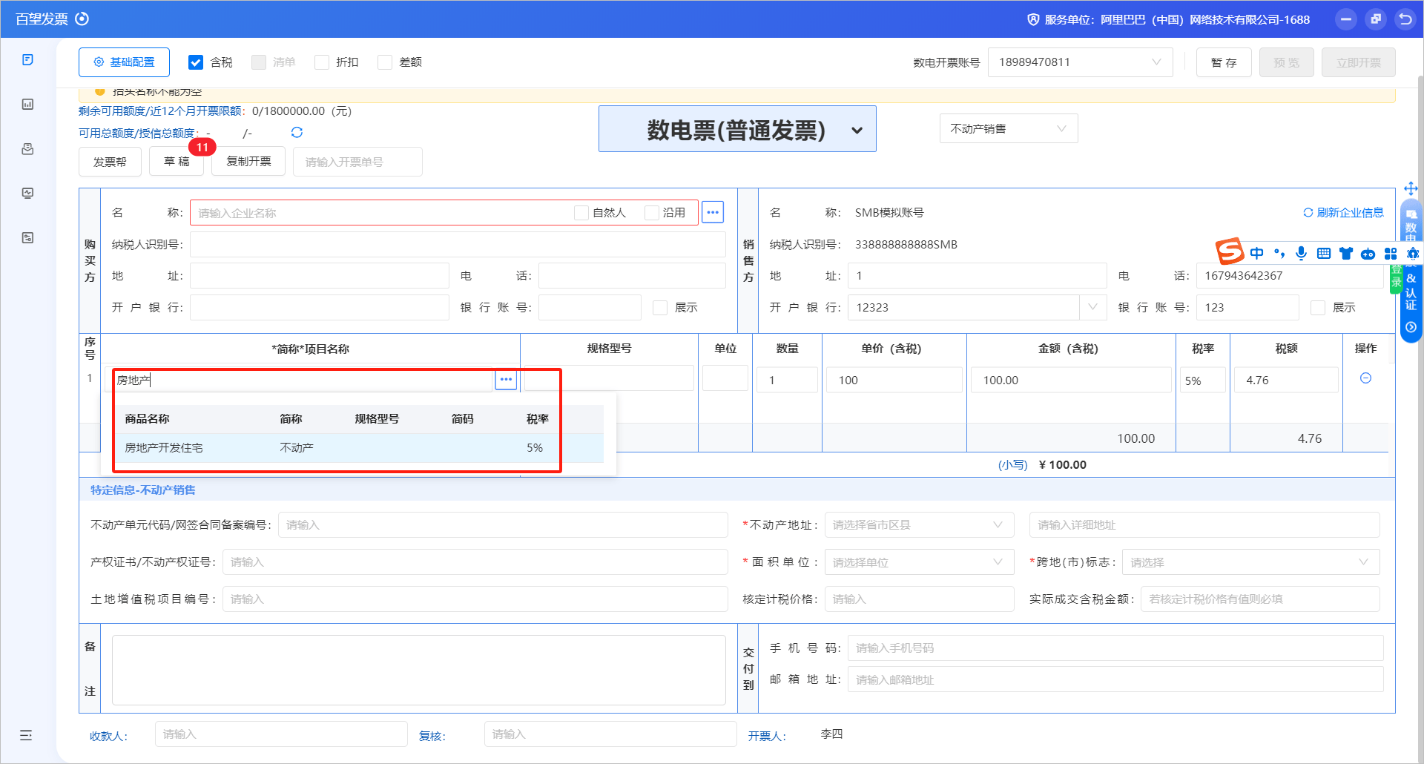The height and width of the screenshot is (764, 1424).
Task: Focus the 收款人 input field
Action: [x=281, y=734]
